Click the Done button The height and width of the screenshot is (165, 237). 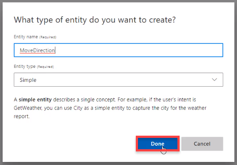[158, 144]
